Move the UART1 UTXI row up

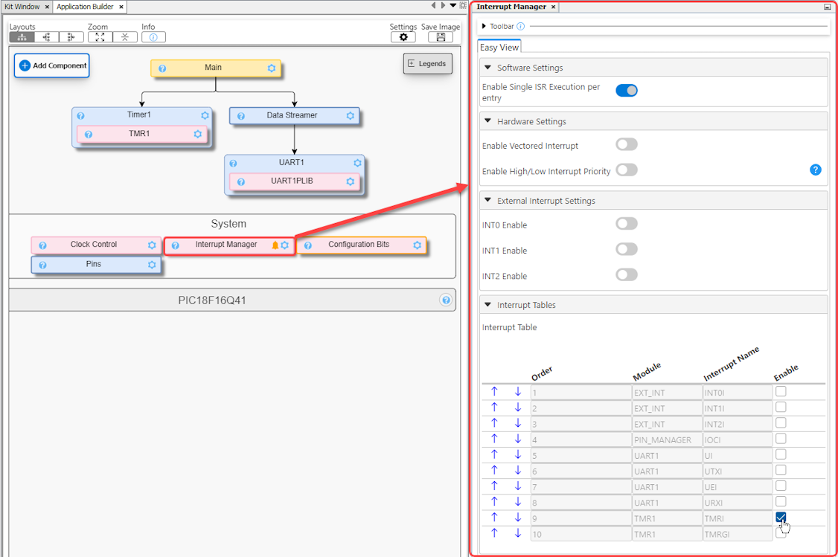(494, 470)
